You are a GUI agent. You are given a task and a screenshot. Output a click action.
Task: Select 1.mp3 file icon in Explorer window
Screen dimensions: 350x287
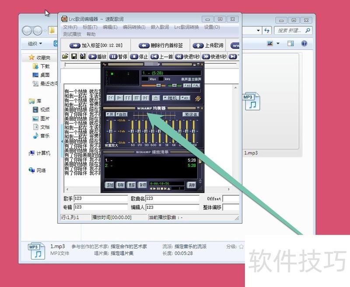click(x=251, y=101)
